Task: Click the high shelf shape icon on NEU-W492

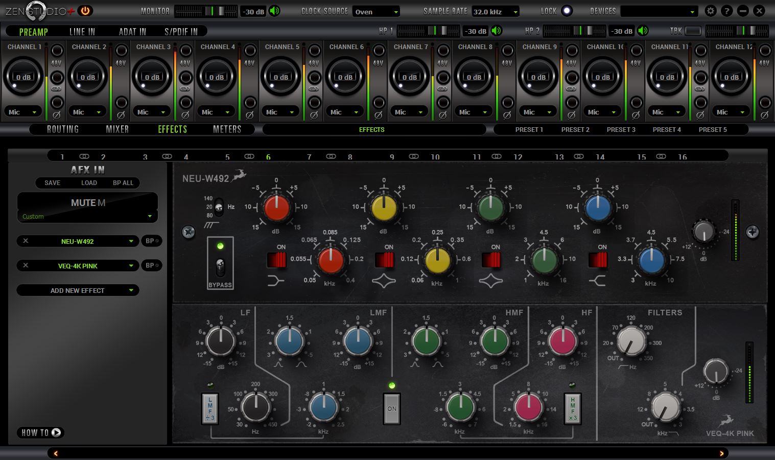Action: tap(597, 280)
